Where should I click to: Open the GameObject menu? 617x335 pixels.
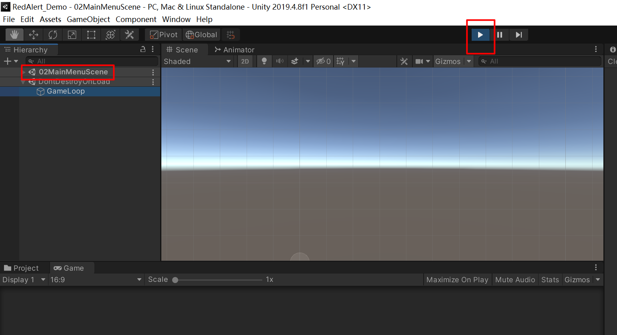point(88,19)
